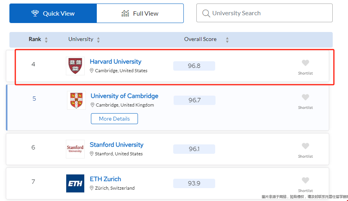Open More Details for University of Cambridge
Screen dimensions: 348x201
(x=114, y=119)
